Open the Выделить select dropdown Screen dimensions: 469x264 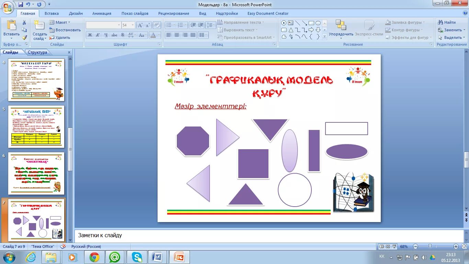pyautogui.click(x=452, y=37)
